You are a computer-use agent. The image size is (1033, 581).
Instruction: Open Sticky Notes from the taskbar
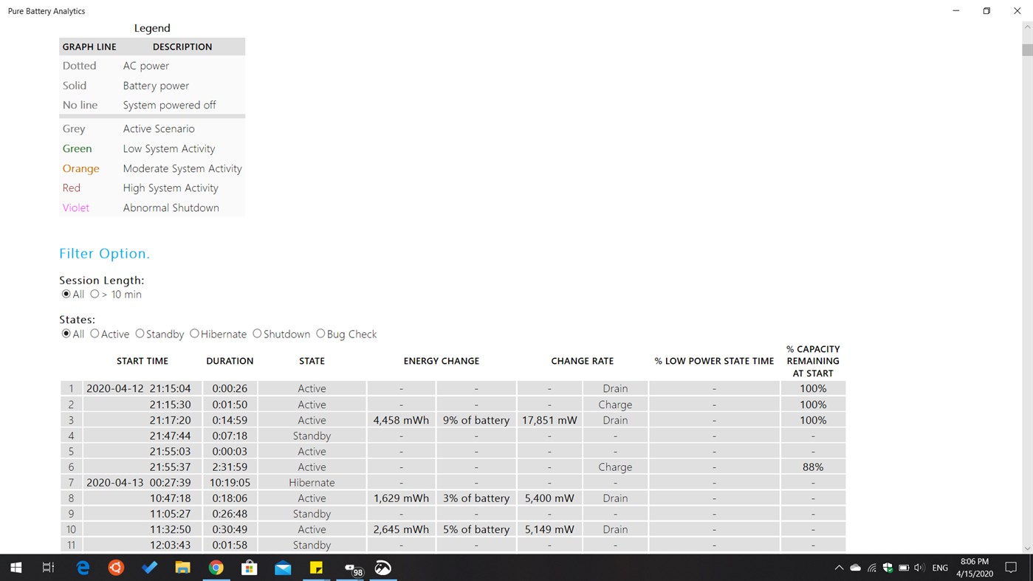(x=315, y=568)
